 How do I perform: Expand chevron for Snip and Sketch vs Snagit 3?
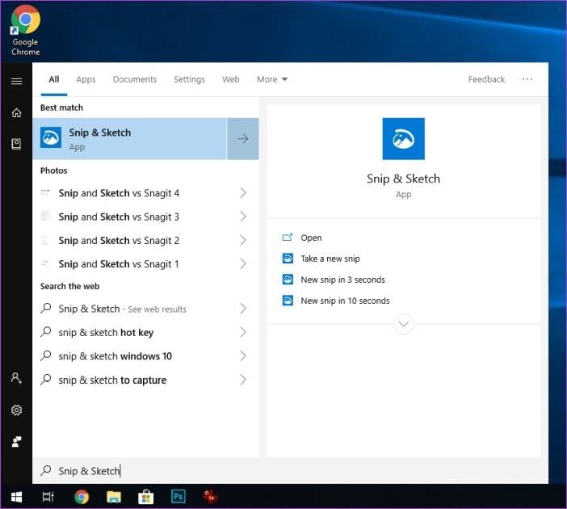tap(243, 217)
